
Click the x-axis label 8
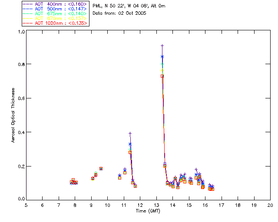(75, 205)
